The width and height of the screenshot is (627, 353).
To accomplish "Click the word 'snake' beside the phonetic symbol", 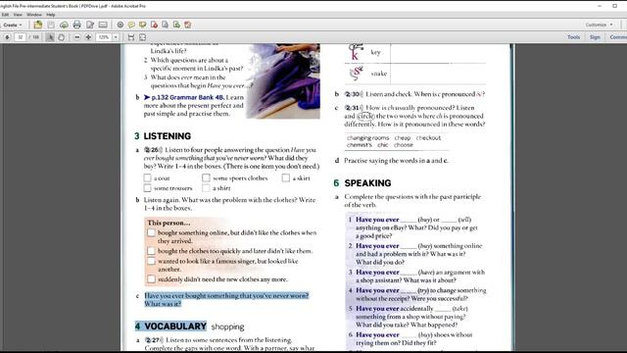I will tap(379, 74).
